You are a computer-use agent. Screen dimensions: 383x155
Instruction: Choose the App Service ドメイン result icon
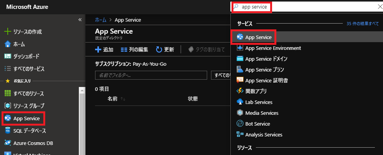pyautogui.click(x=240, y=59)
